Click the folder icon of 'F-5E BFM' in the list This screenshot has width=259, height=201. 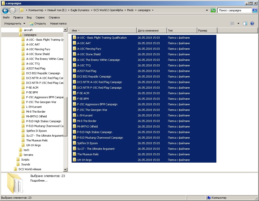click(x=74, y=98)
